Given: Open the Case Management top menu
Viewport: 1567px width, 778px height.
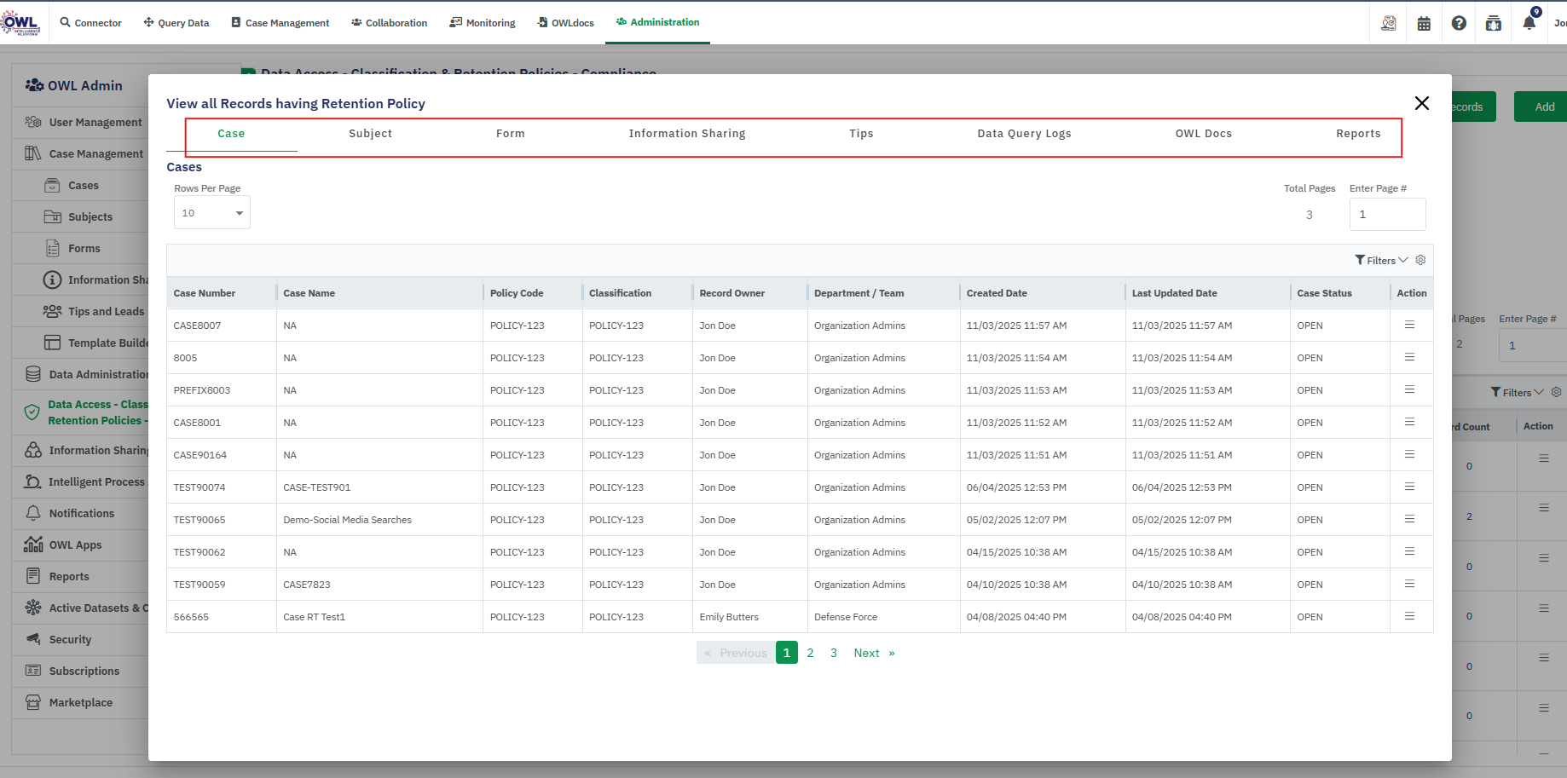Looking at the screenshot, I should point(280,23).
